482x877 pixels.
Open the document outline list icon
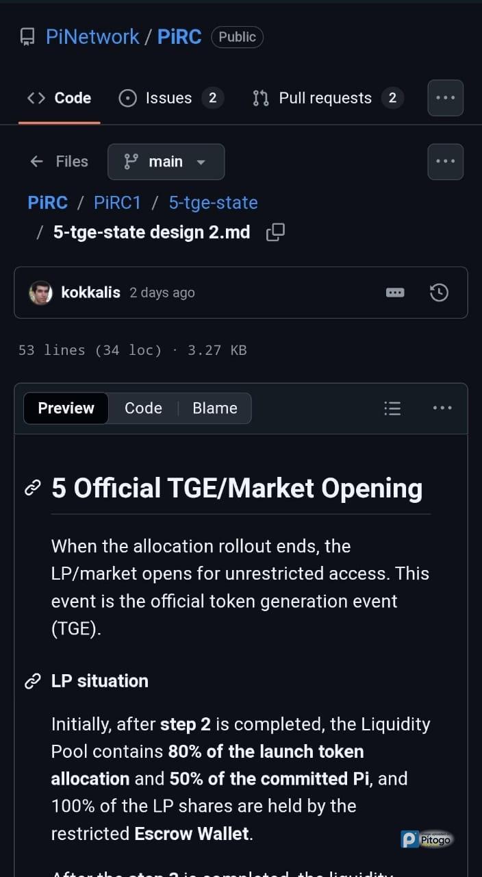click(x=392, y=408)
